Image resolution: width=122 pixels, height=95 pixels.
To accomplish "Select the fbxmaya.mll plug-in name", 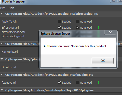I will (9, 83).
